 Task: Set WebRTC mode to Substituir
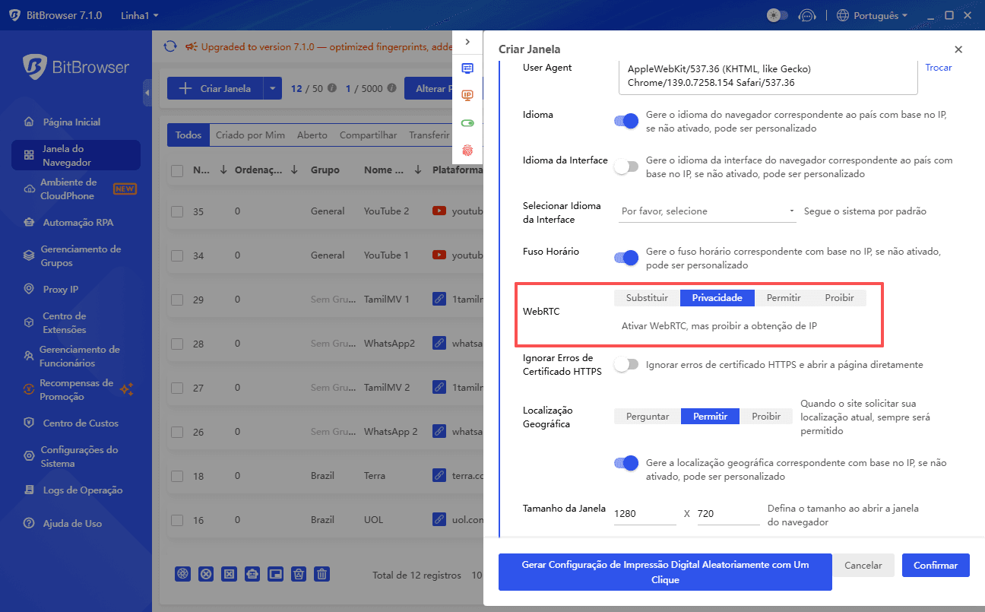pyautogui.click(x=645, y=297)
